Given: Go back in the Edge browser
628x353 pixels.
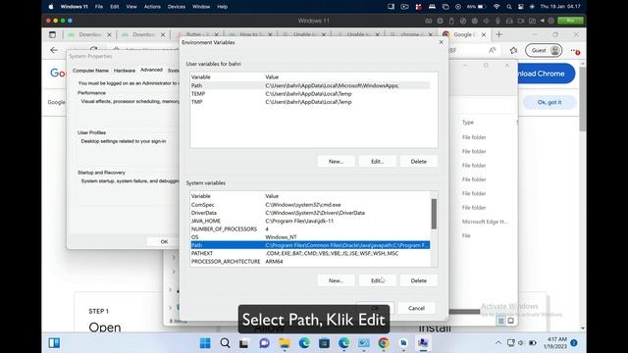Looking at the screenshot, I should pyautogui.click(x=54, y=50).
